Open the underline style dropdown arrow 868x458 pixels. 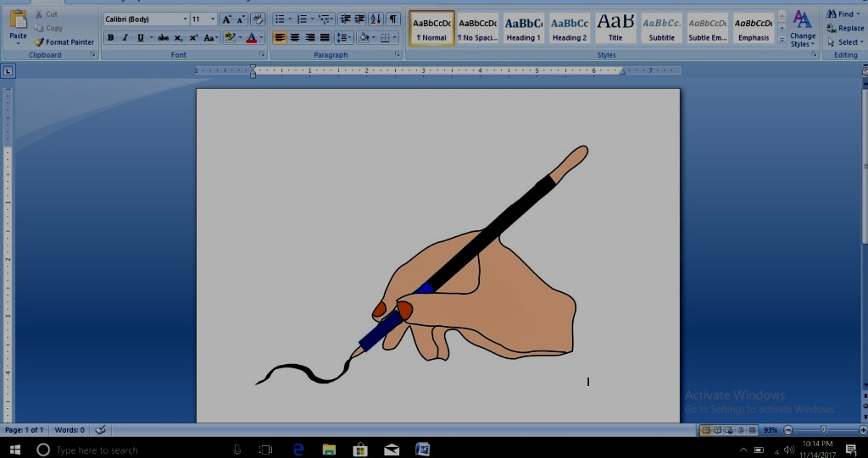(x=151, y=37)
